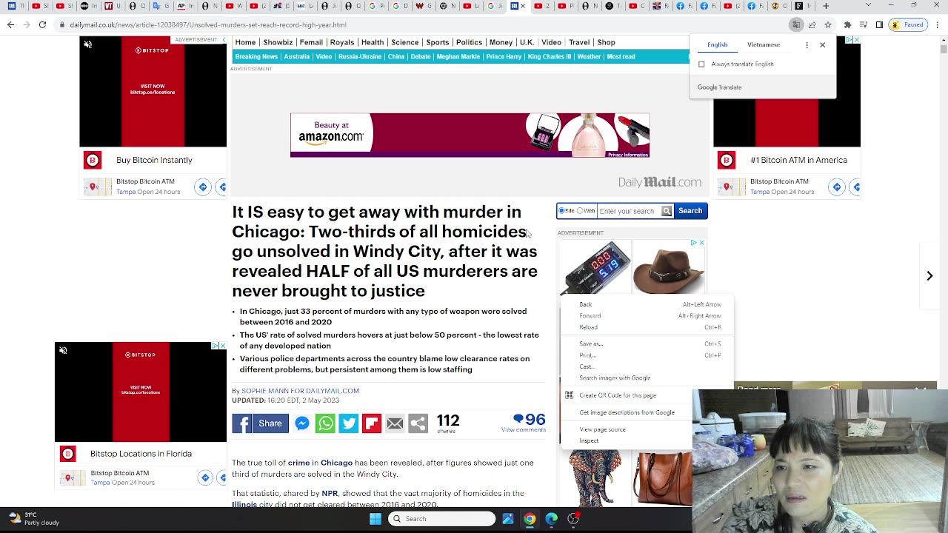Viewport: 948px width, 533px height.
Task: Choose Cast in context menu
Action: 648,366
